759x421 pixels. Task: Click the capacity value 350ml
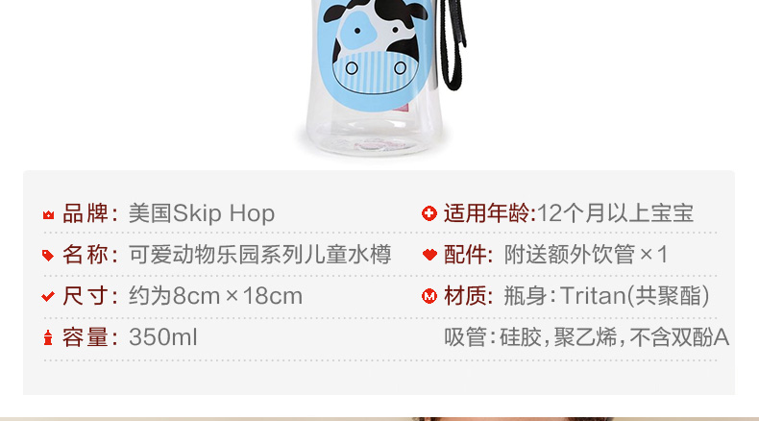163,337
